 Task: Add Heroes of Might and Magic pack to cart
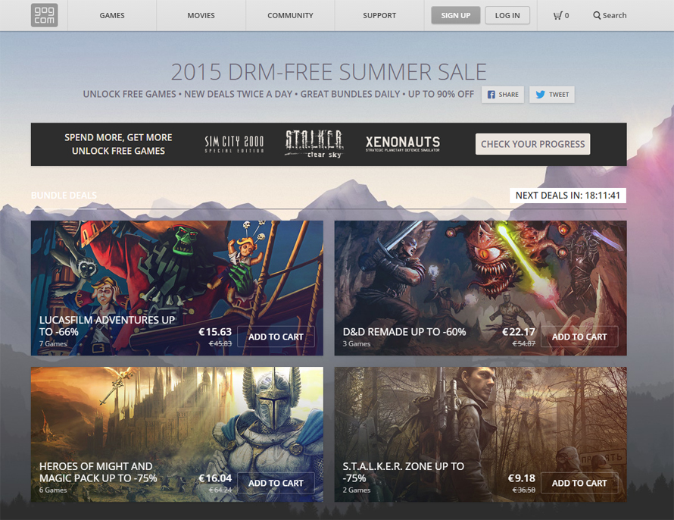pos(276,483)
